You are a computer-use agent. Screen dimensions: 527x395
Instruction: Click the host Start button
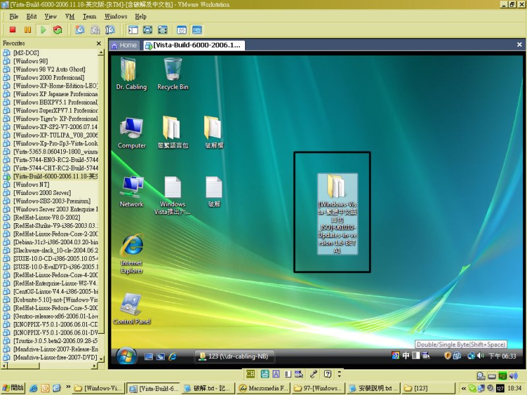[13, 388]
